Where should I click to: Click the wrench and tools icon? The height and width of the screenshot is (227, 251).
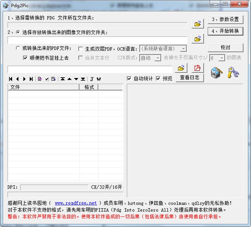point(233,73)
